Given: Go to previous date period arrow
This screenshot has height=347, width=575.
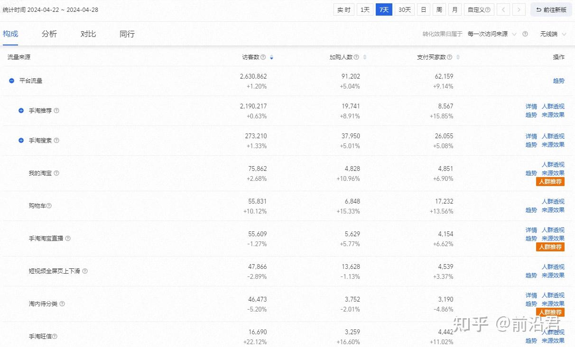Looking at the screenshot, I should 504,9.
